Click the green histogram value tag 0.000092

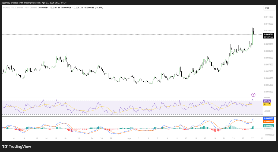tap(268, 125)
